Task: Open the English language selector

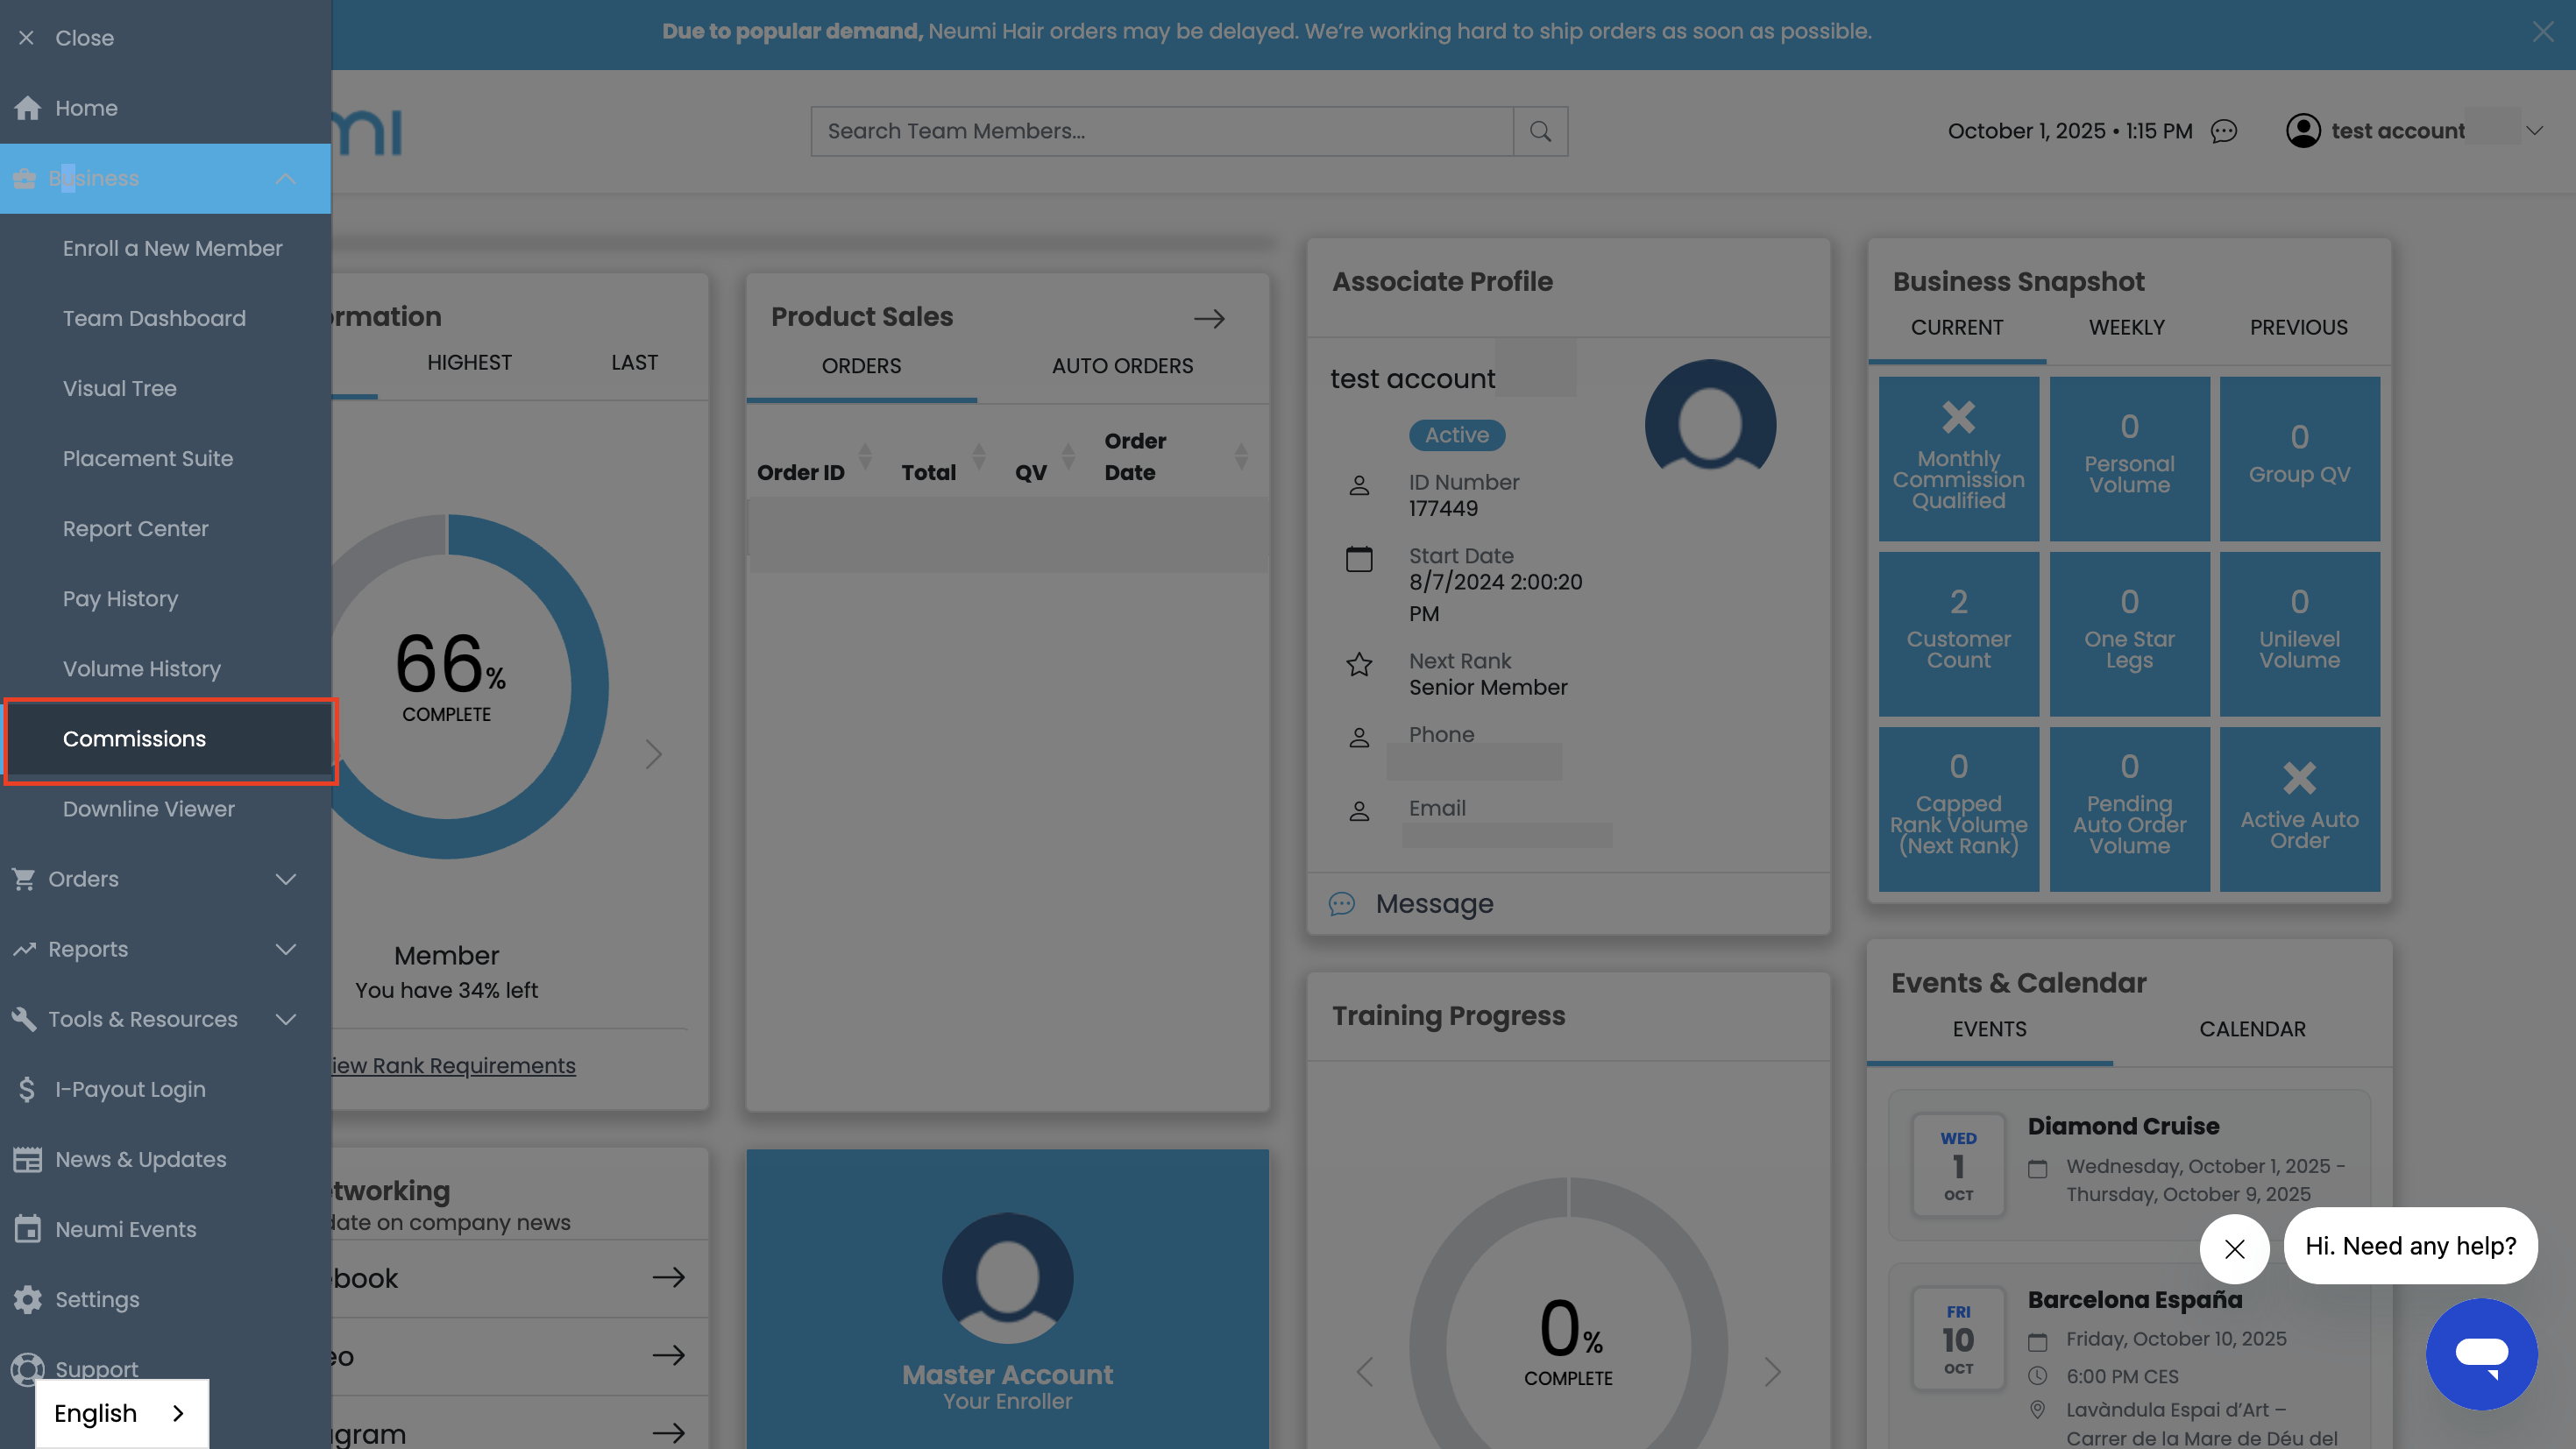Action: click(120, 1413)
